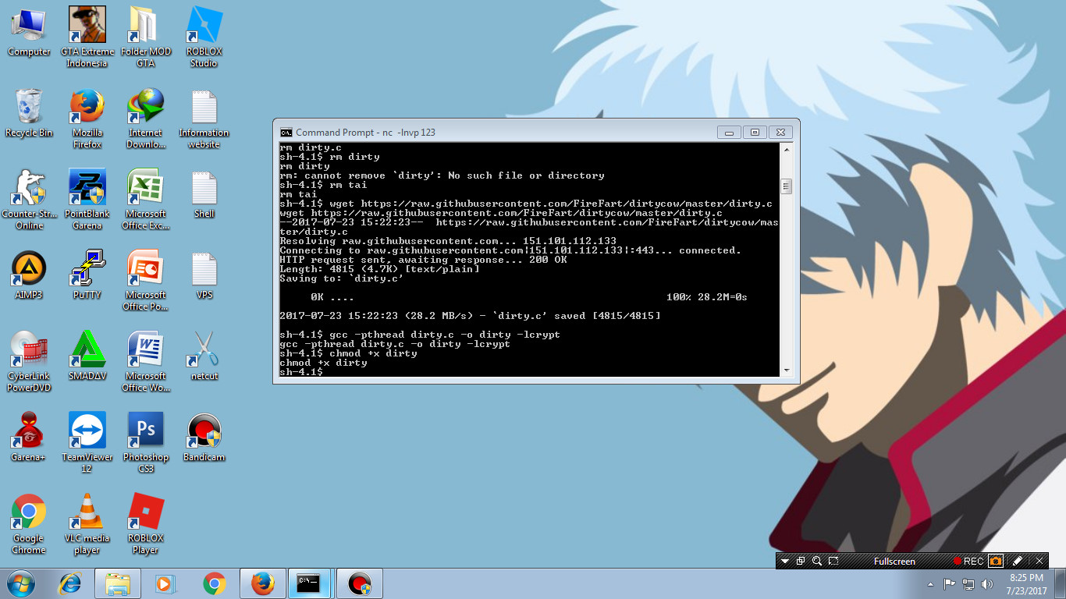Click Command Prompt scrollbar down arrow
Image resolution: width=1066 pixels, height=599 pixels.
pyautogui.click(x=787, y=370)
